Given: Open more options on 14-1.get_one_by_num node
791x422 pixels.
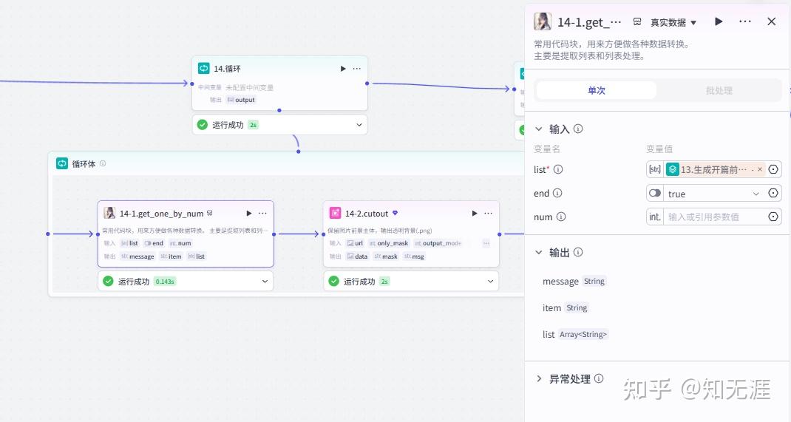Looking at the screenshot, I should pyautogui.click(x=263, y=214).
